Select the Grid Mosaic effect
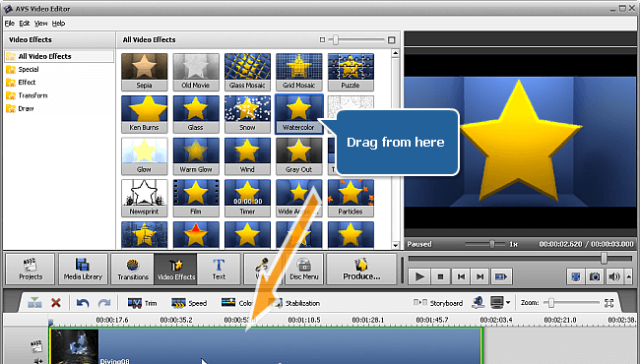Viewport: 640px width, 364px height. coord(298,72)
